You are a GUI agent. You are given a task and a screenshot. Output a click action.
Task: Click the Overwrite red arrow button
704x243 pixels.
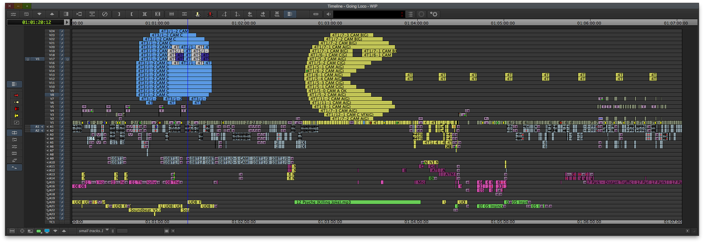210,14
